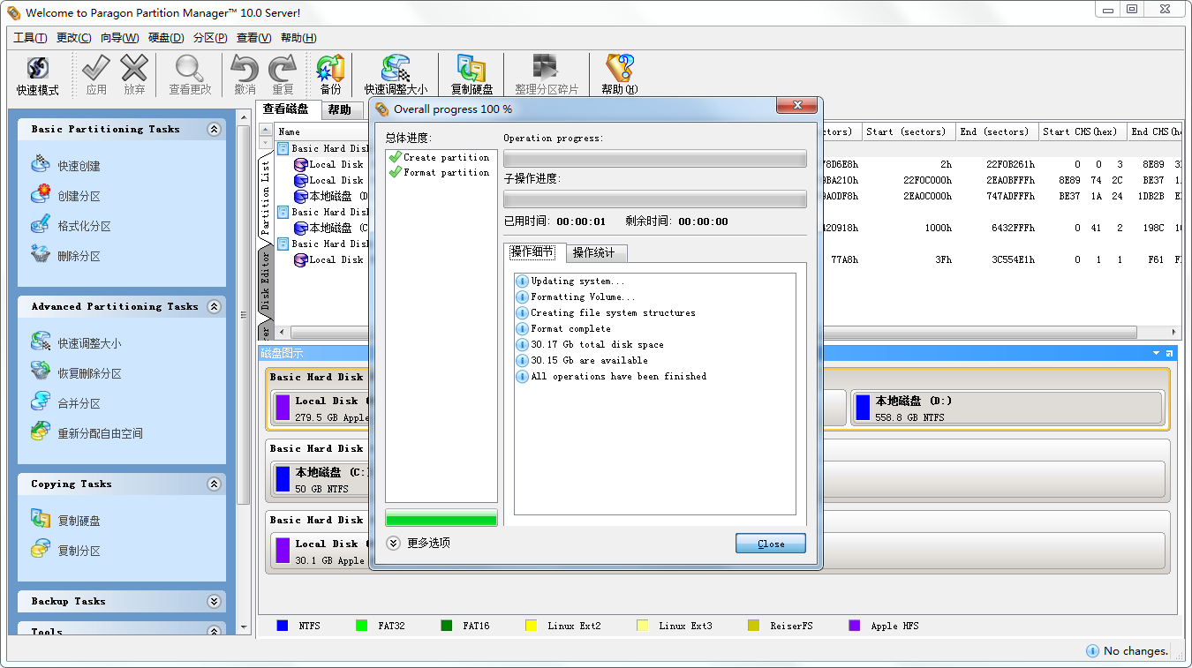
Task: Select the Disk Editor vertical tab
Action: point(265,280)
